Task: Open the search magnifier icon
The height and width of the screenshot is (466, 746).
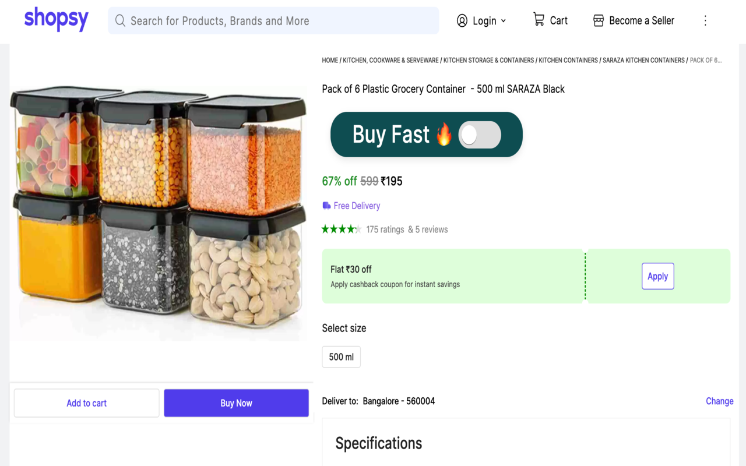Action: (x=119, y=20)
